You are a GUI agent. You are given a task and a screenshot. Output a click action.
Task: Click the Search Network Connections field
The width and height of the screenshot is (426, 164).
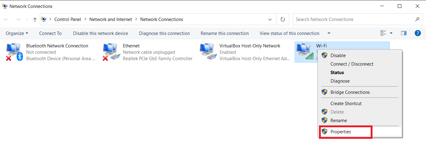pos(353,19)
